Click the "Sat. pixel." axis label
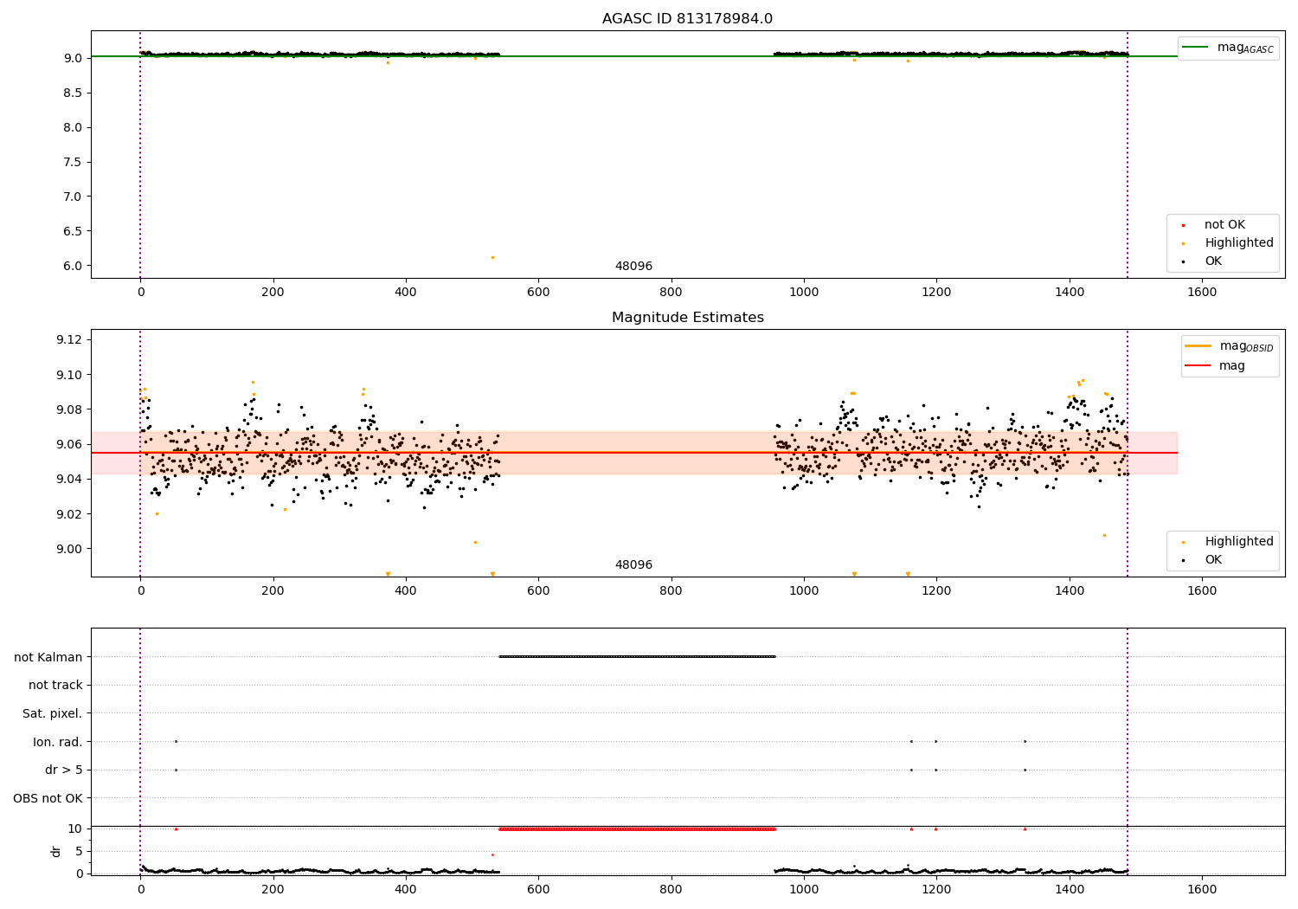The width and height of the screenshot is (1298, 909). 53,713
